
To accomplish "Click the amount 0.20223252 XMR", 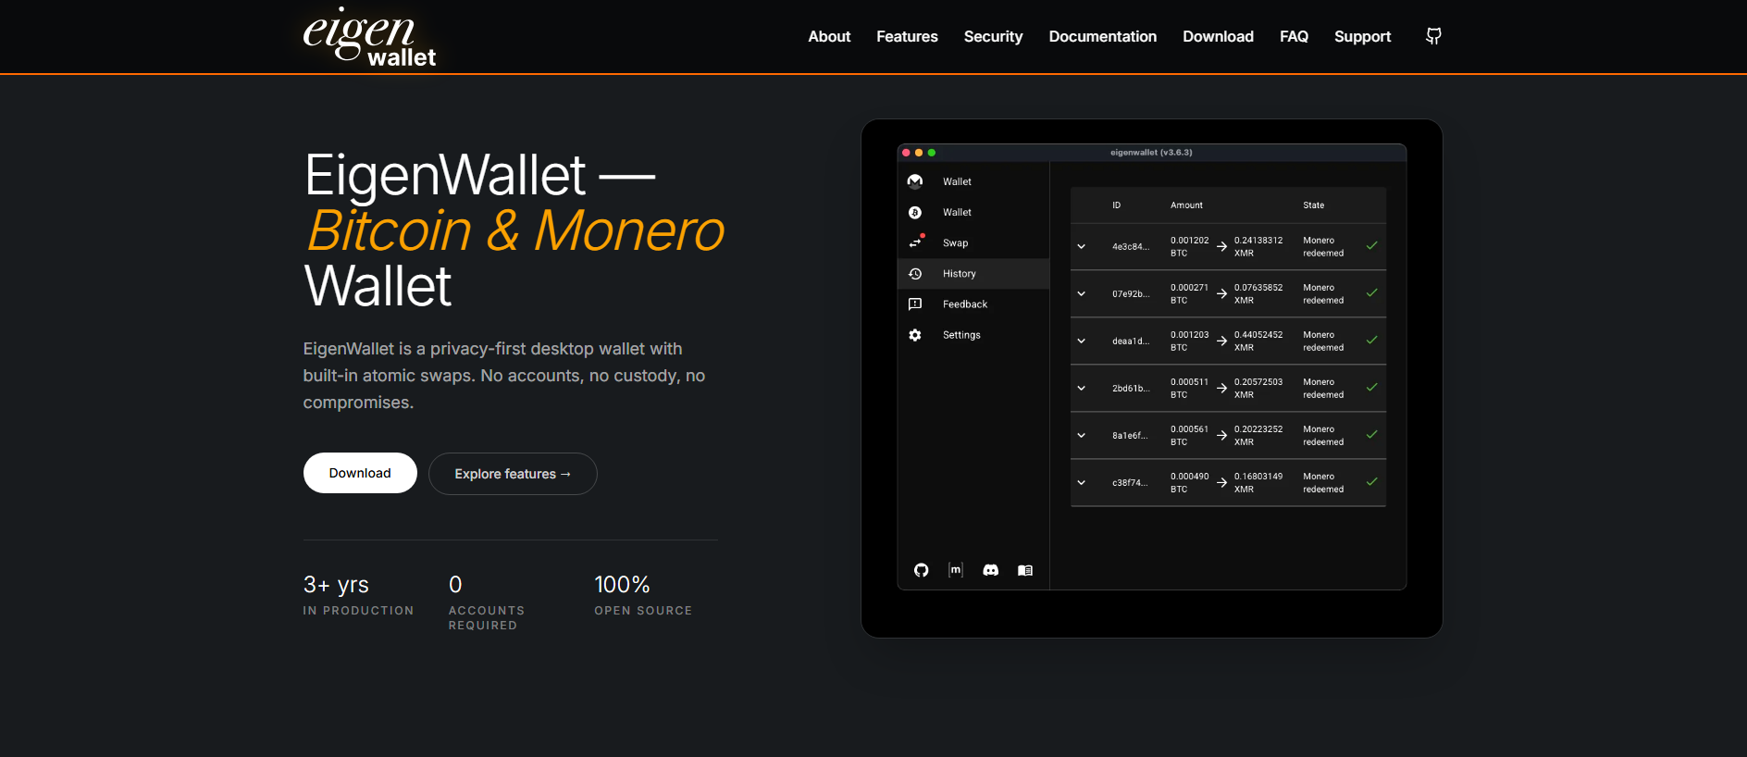I will pyautogui.click(x=1258, y=435).
